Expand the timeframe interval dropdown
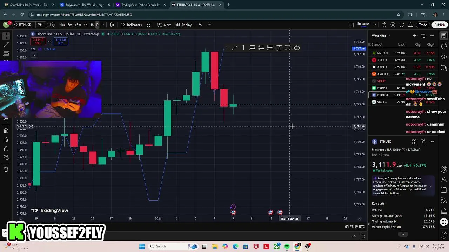 pos(102,25)
